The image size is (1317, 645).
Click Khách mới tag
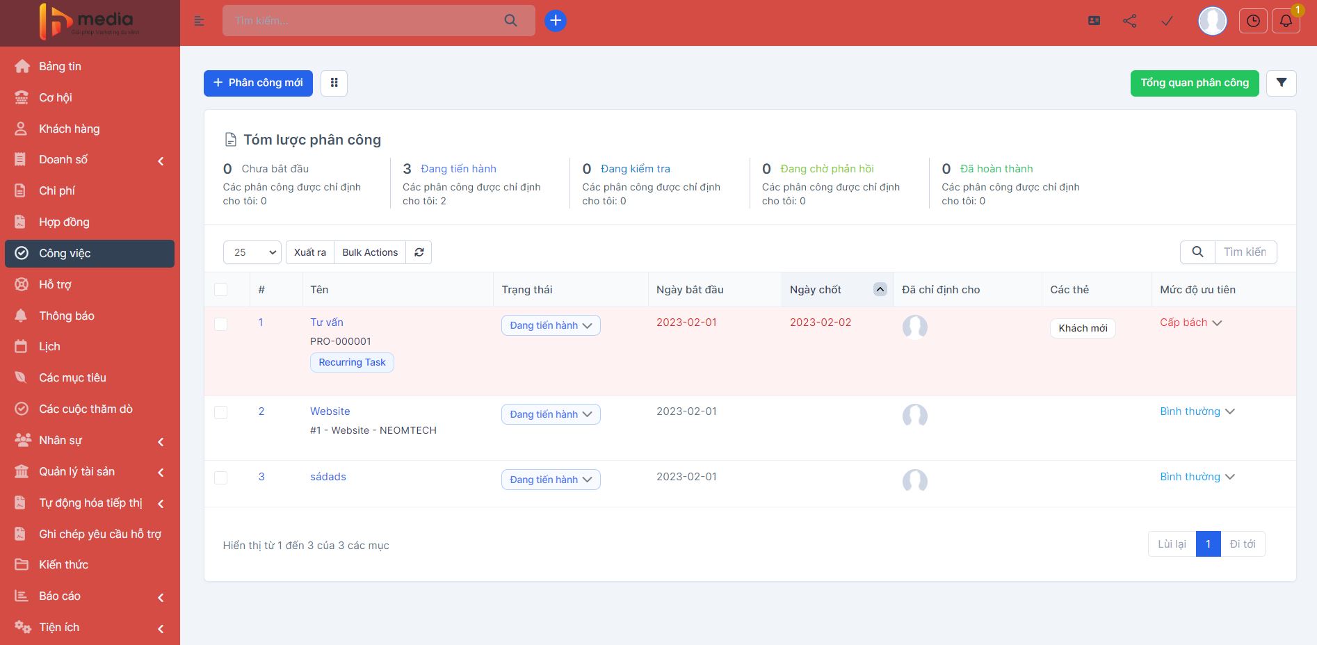tap(1083, 328)
